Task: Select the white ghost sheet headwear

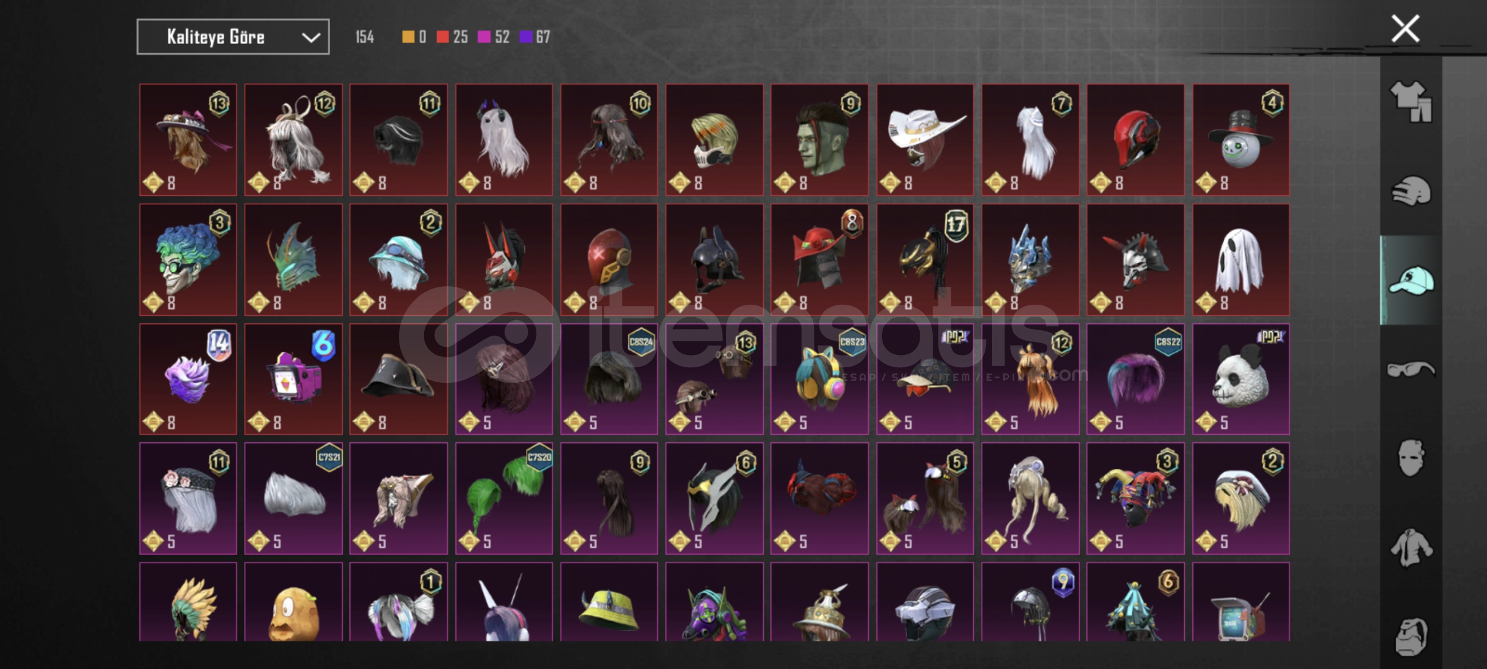Action: (x=1241, y=260)
